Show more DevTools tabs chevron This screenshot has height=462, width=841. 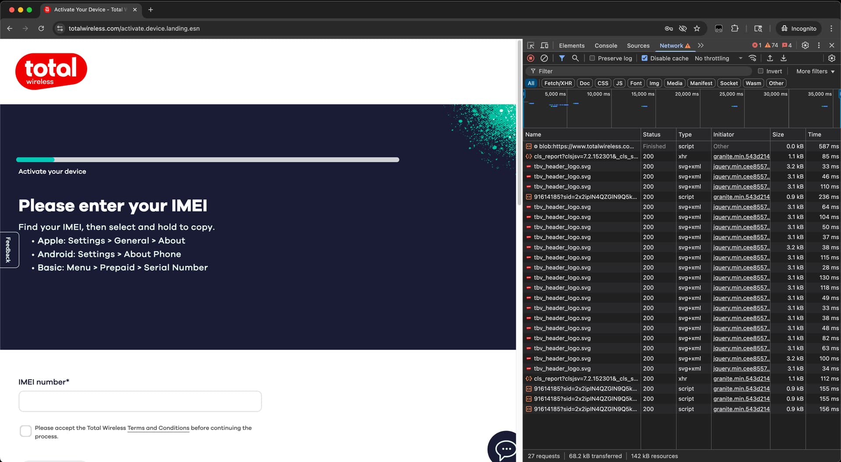pyautogui.click(x=701, y=45)
